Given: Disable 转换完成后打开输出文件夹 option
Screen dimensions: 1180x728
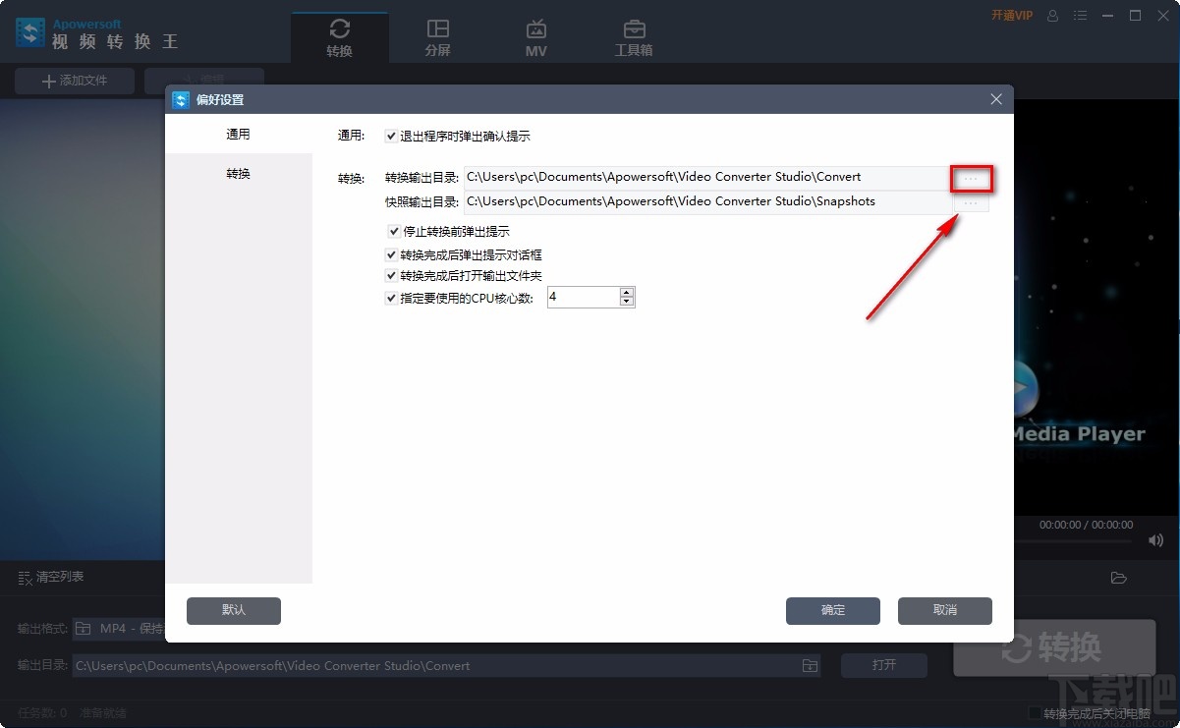Looking at the screenshot, I should [391, 275].
